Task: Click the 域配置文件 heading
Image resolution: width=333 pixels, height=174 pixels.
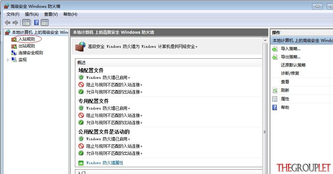Action: point(91,70)
